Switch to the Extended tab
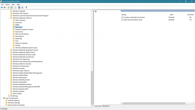This screenshot has width=195, height=110. [x=98, y=106]
